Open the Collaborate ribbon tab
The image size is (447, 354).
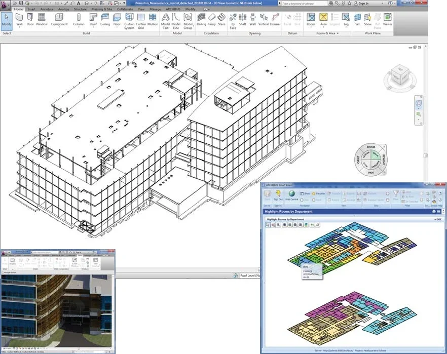[x=125, y=9]
